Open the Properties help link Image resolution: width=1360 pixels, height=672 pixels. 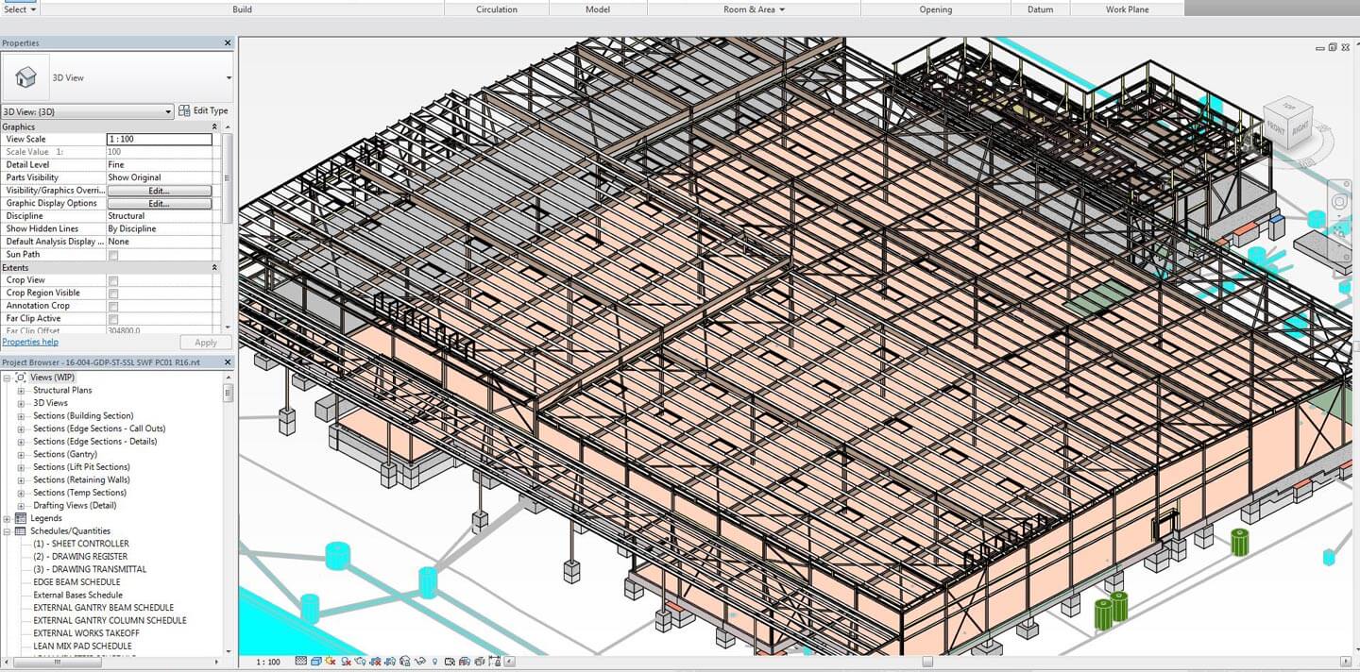30,343
